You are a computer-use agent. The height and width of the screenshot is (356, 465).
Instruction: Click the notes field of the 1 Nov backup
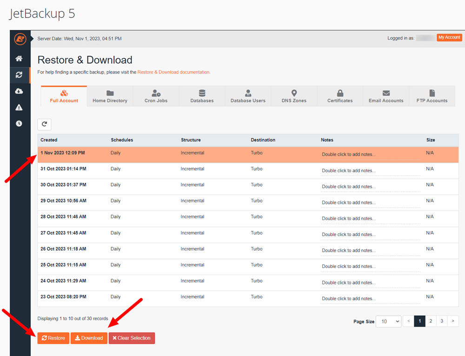pos(371,154)
